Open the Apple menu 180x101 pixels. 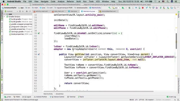tap(4, 1)
